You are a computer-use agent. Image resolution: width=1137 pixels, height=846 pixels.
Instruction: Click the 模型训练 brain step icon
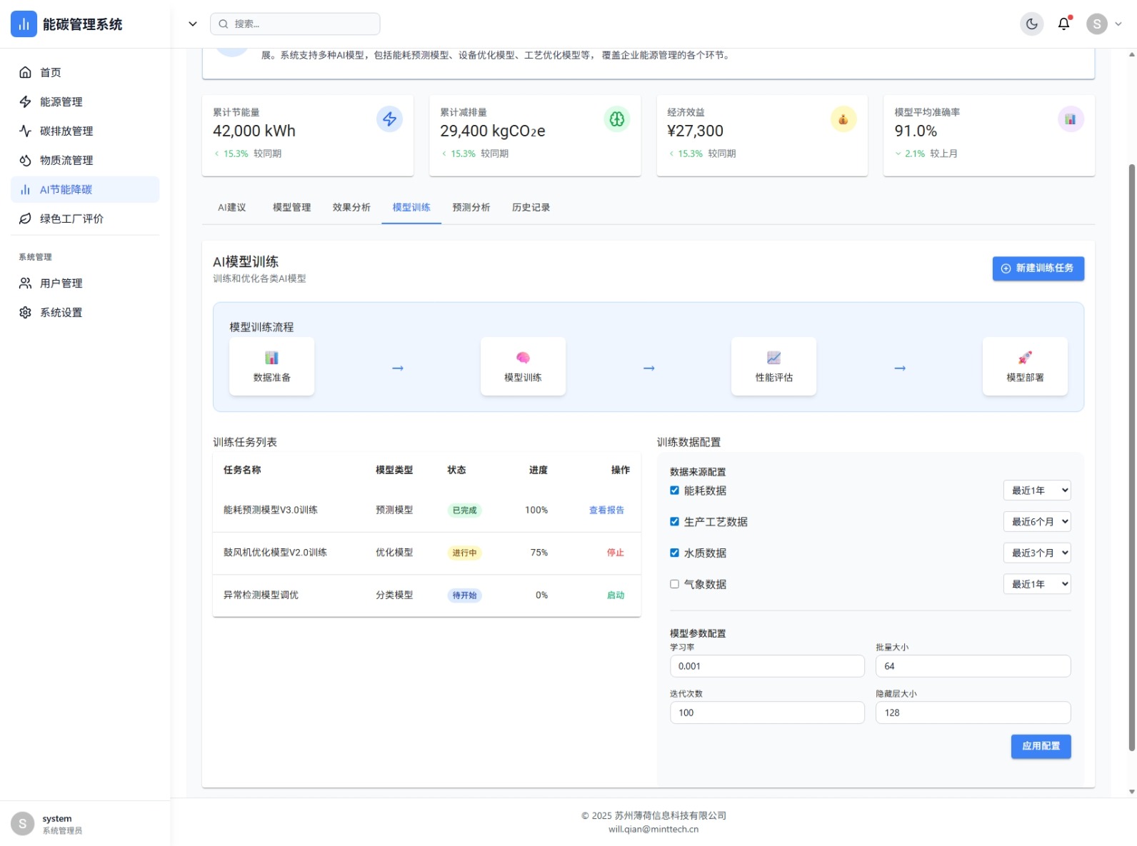[x=523, y=358]
